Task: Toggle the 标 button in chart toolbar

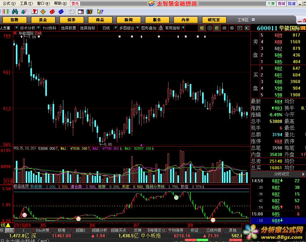Action: click(x=202, y=28)
